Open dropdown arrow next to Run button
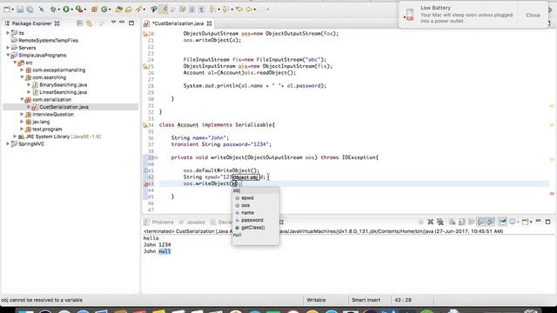Image resolution: width=557 pixels, height=313 pixels. [71, 10]
